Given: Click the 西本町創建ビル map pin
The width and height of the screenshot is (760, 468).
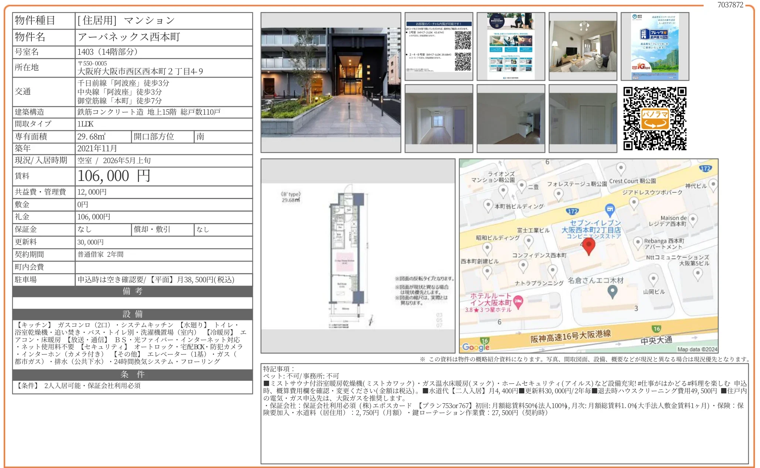Looking at the screenshot, I should tap(488, 271).
